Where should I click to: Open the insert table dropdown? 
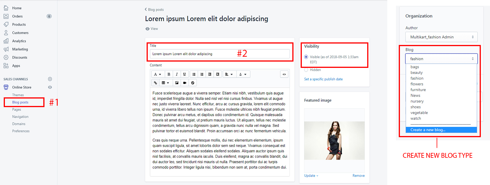pos(165,83)
